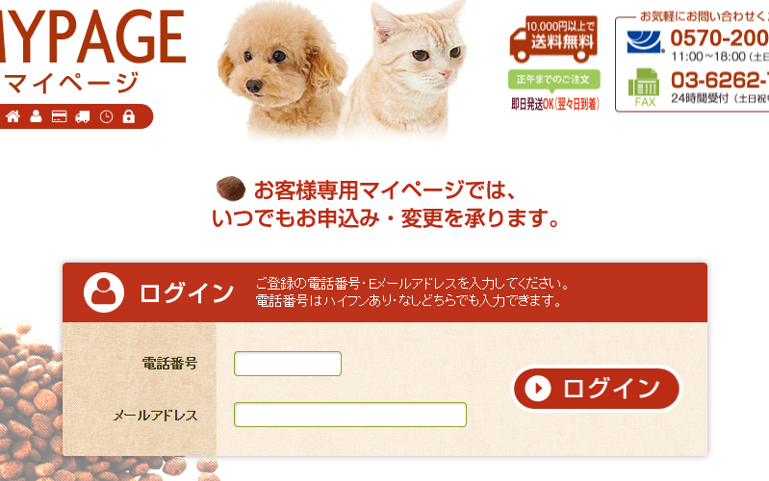This screenshot has width=769, height=481.
Task: Open the delivery truck icon in navigation bar
Action: tap(83, 116)
